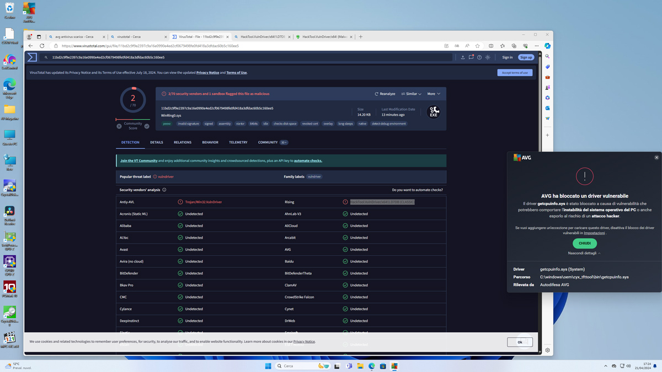Click the alert icon beside Trojan/Win32.VulnDriver
This screenshot has width=662, height=372.
(180, 202)
